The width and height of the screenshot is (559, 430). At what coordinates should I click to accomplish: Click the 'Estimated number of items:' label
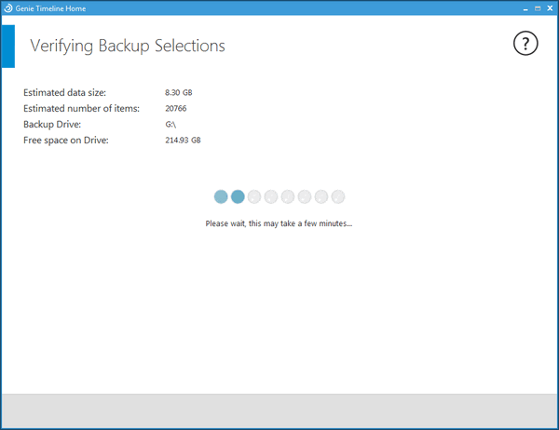point(81,108)
